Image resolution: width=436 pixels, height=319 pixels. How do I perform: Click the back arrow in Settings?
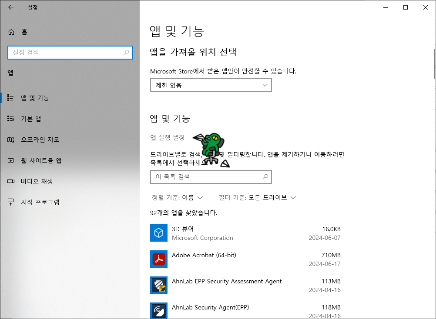coord(11,7)
